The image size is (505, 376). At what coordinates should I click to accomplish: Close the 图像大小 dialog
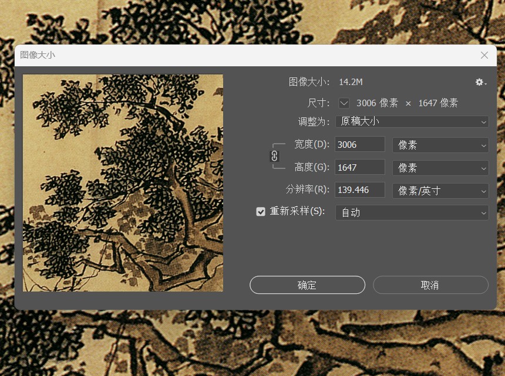click(x=484, y=55)
